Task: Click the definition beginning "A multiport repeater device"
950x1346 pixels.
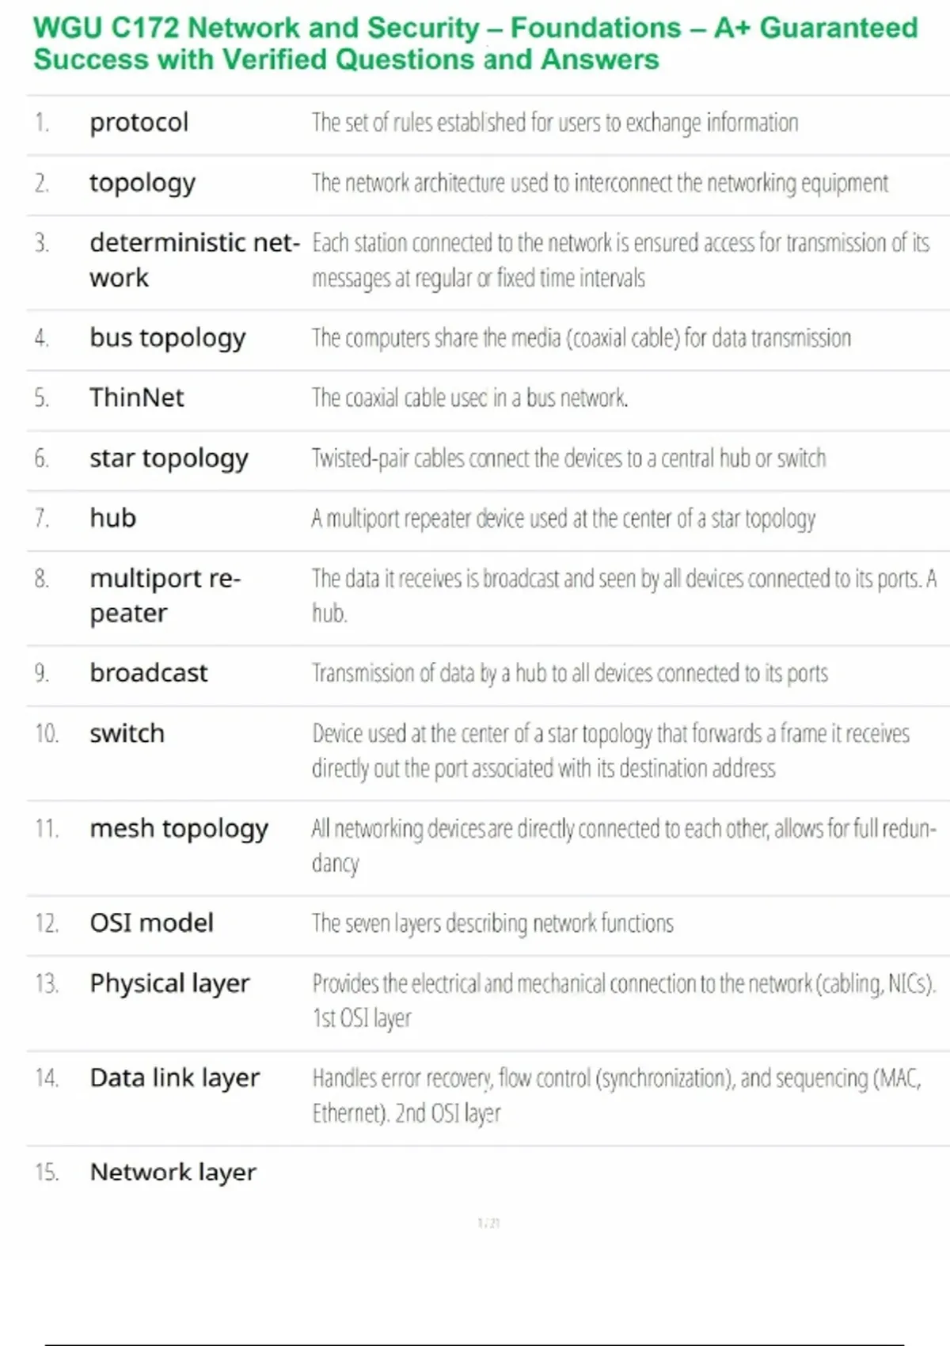Action: pyautogui.click(x=563, y=519)
